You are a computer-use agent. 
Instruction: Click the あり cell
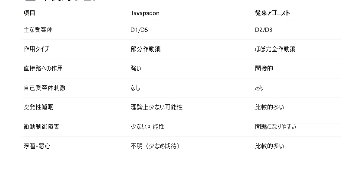pos(259,88)
